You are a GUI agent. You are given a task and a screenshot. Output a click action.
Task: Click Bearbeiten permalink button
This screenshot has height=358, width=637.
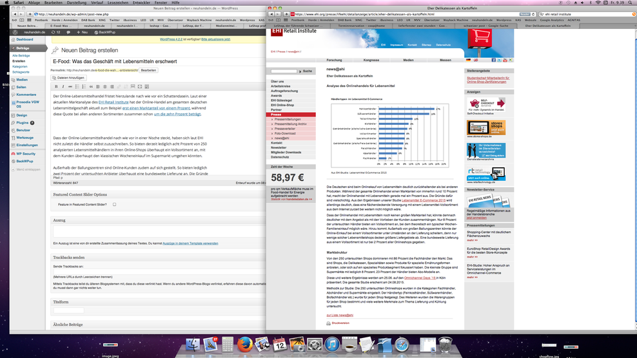[148, 70]
